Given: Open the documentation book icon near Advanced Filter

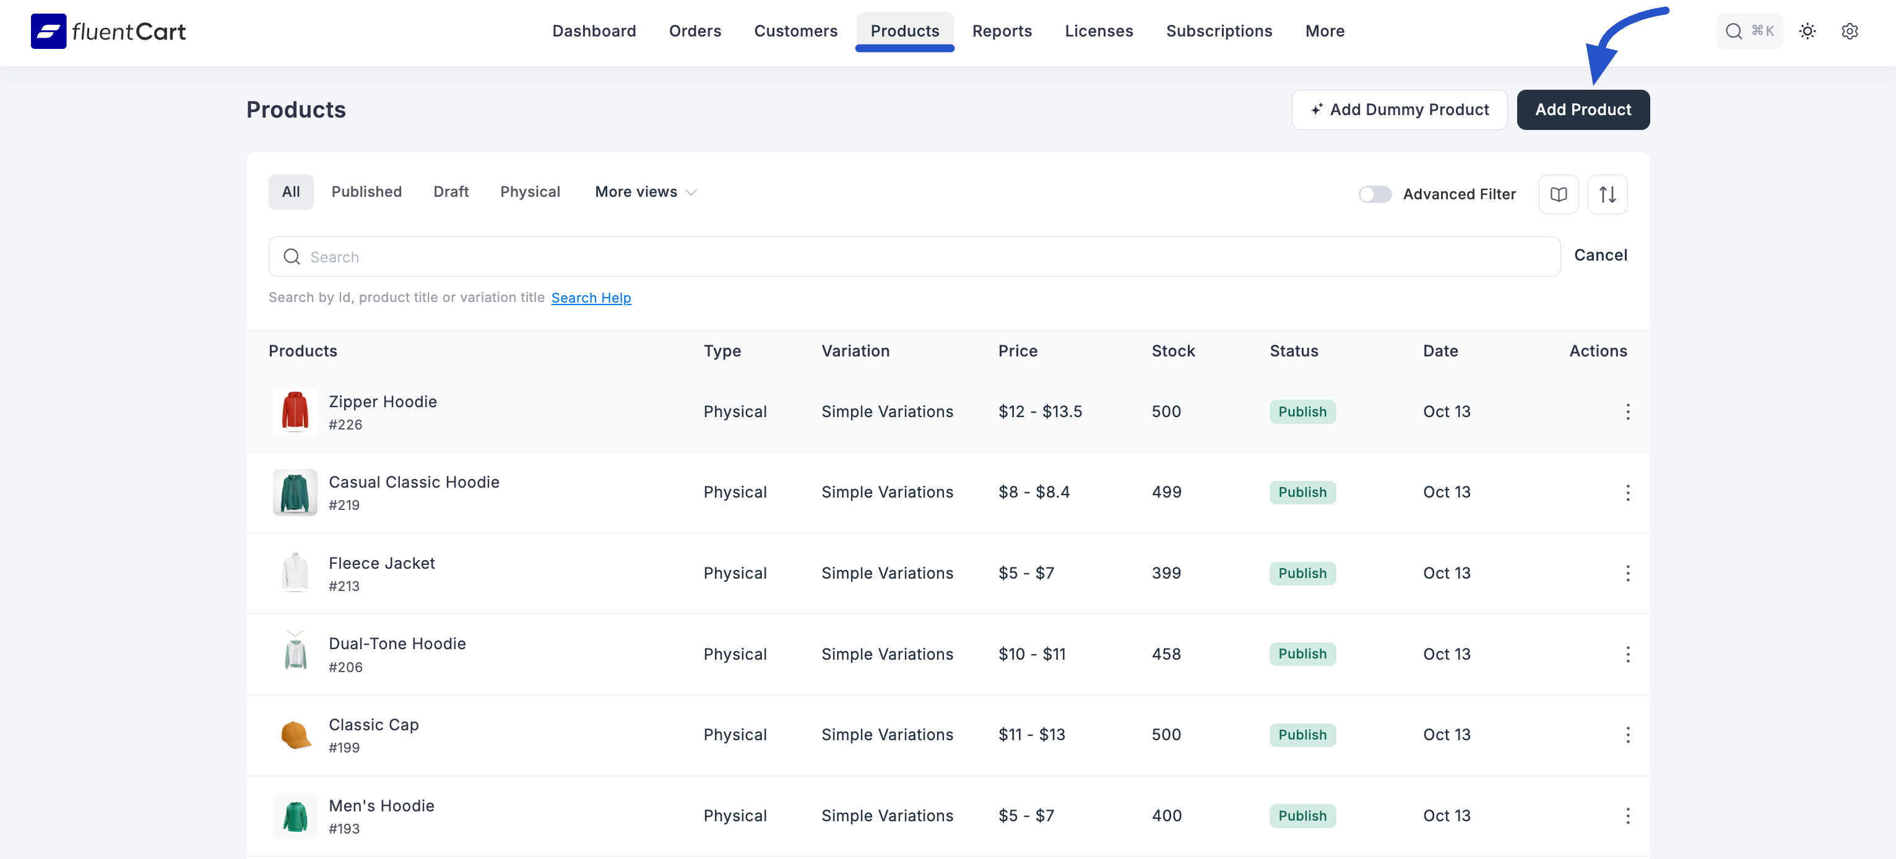Looking at the screenshot, I should [x=1558, y=194].
